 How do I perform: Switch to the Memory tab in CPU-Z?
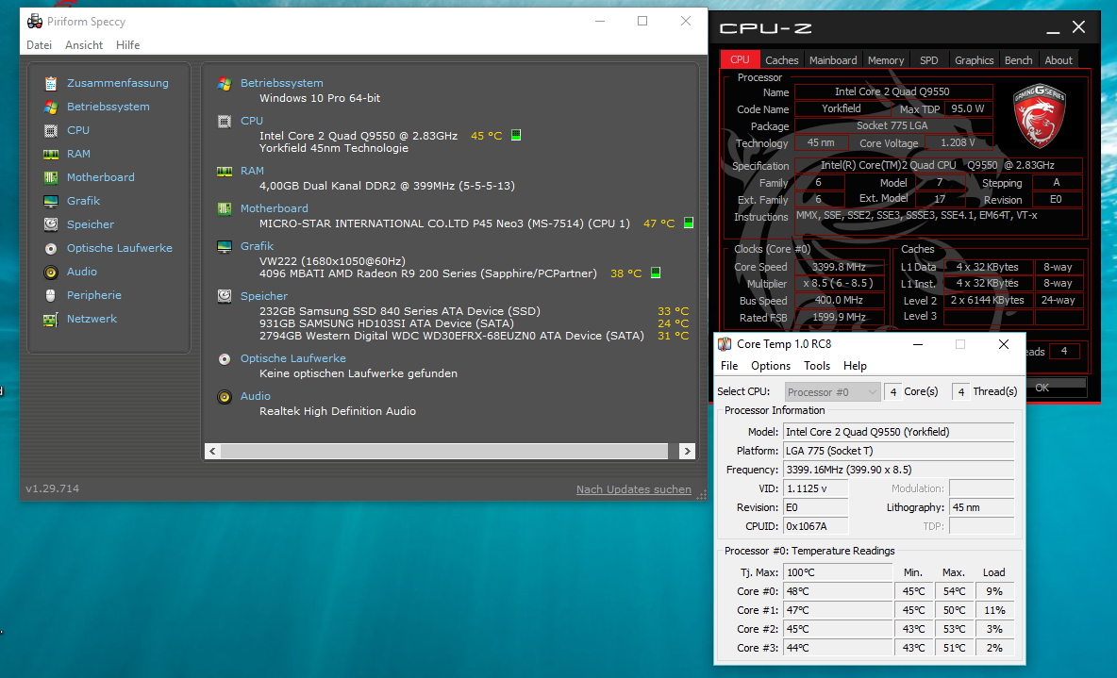pyautogui.click(x=886, y=59)
